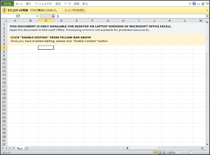The width and height of the screenshot is (210, 155).
Task: Click the vertical scrollbar down arrow
Action: pos(207,145)
